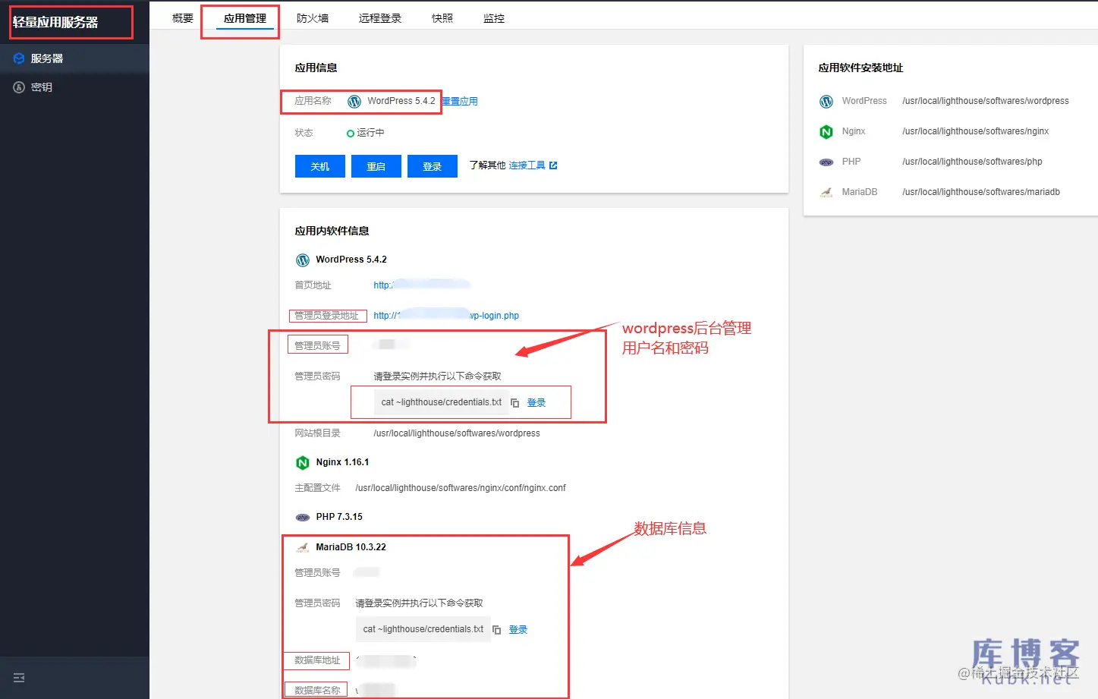Click the /usr/local/lighthouse/softwares/wordpress path in the install address panel
Viewport: 1098px width, 699px height.
[x=986, y=101]
